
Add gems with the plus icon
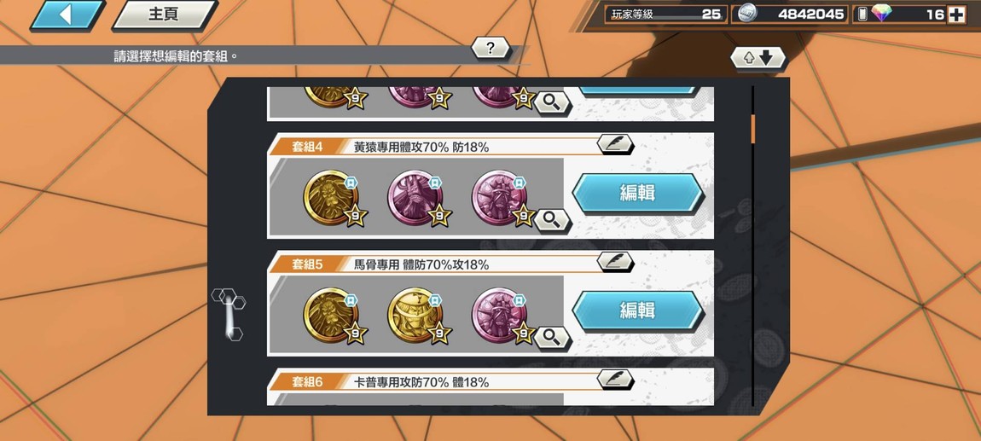[x=956, y=15]
